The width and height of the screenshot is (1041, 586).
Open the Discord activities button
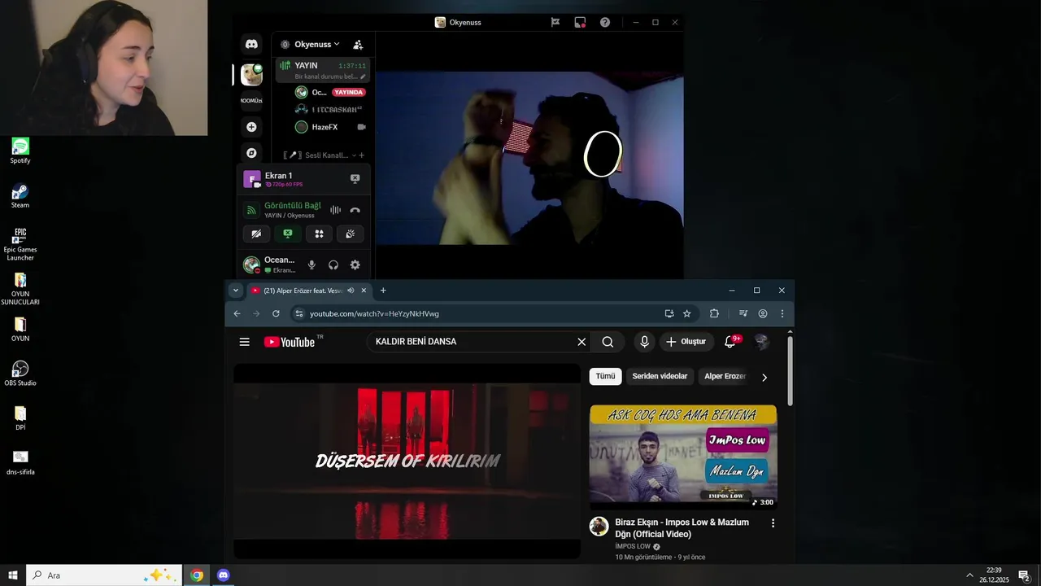pos(319,234)
